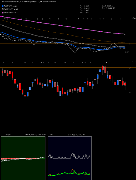136x180 pixels.
Task: Click the 'Avg V: 0.009 M' value
Action: tap(107, 6)
